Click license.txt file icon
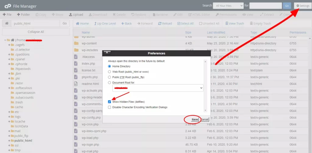 76,70
